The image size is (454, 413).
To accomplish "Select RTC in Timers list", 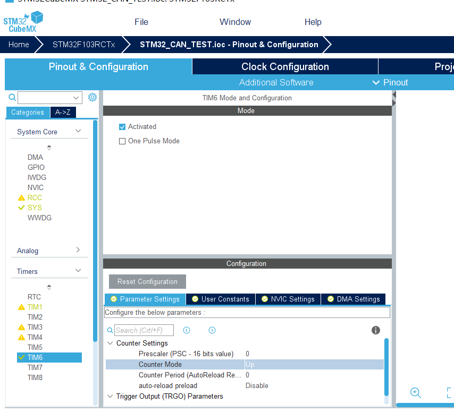I will point(34,297).
